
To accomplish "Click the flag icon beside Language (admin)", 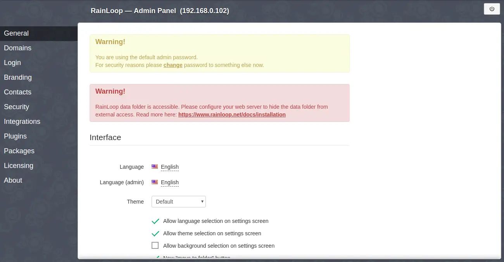I will pyautogui.click(x=155, y=182).
